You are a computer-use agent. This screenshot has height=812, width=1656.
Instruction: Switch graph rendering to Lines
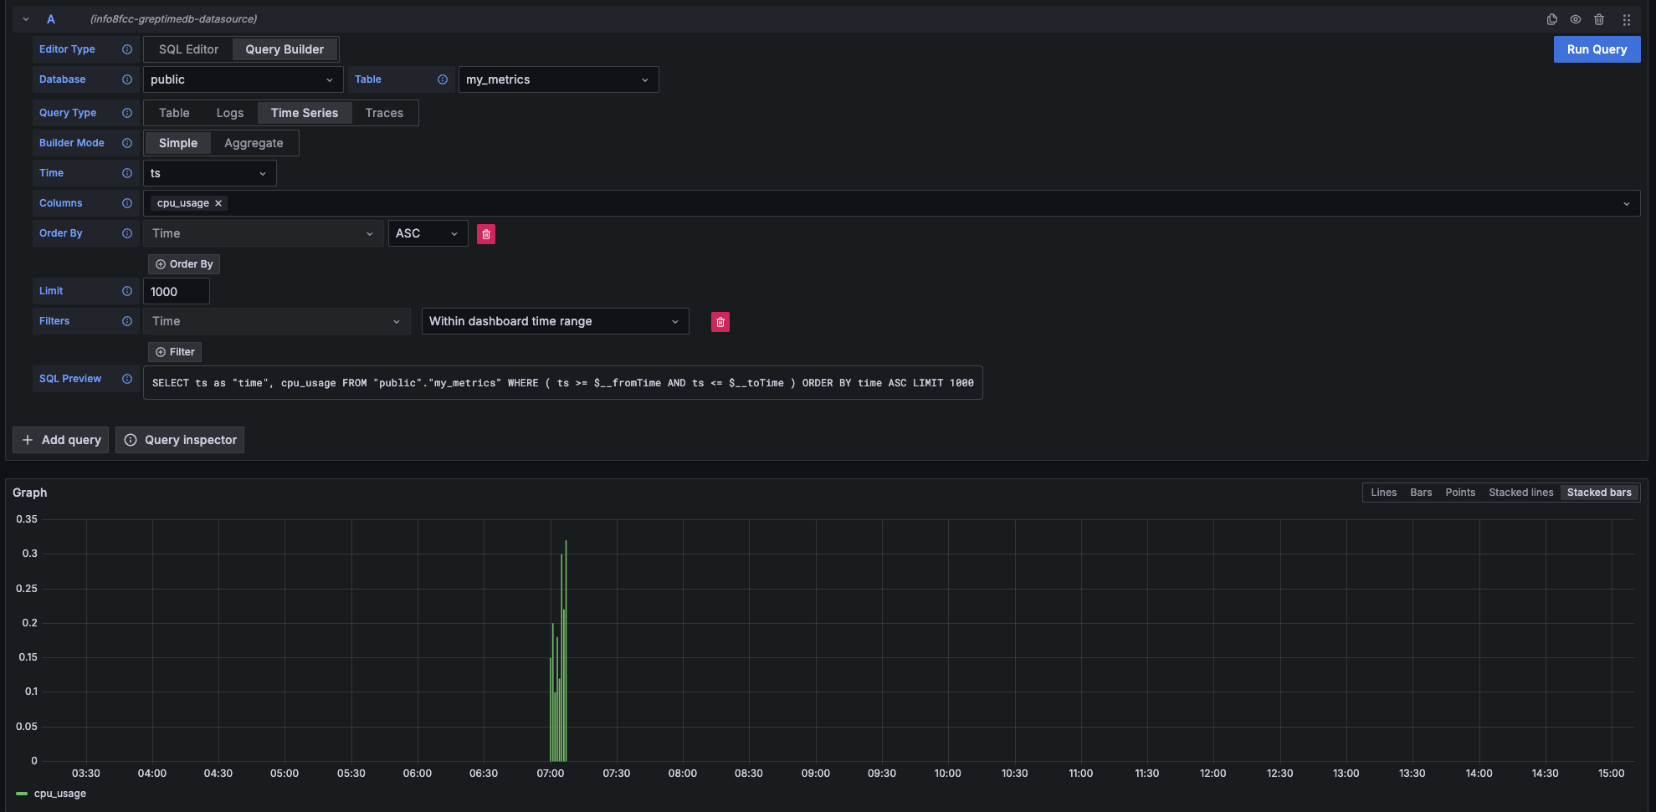(x=1383, y=492)
